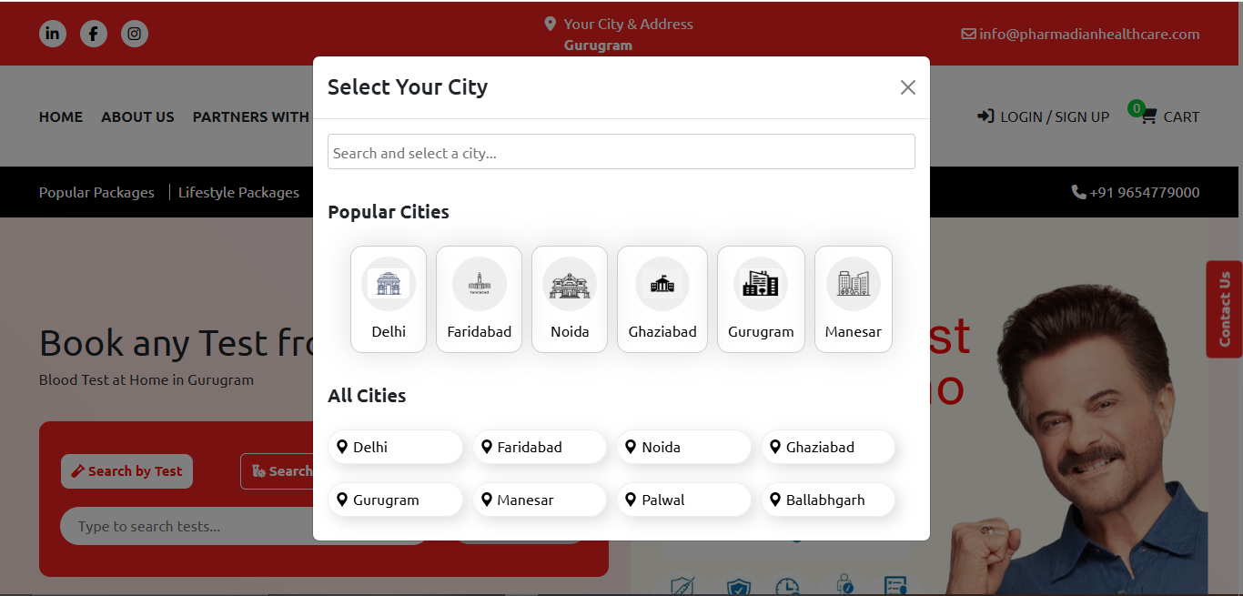Click the cart icon in header

tap(1149, 116)
